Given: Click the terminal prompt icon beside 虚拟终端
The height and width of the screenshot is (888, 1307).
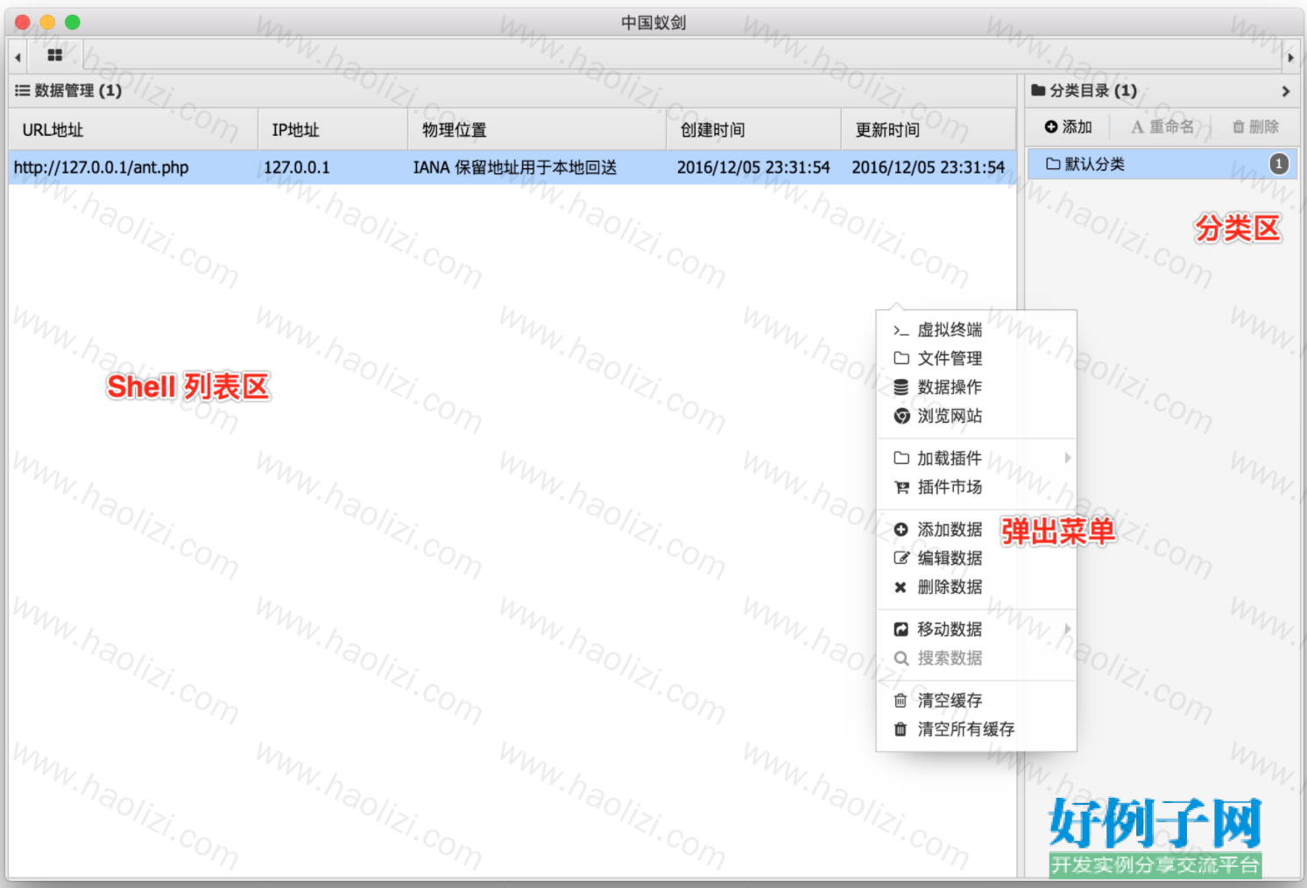Looking at the screenshot, I should [x=901, y=330].
